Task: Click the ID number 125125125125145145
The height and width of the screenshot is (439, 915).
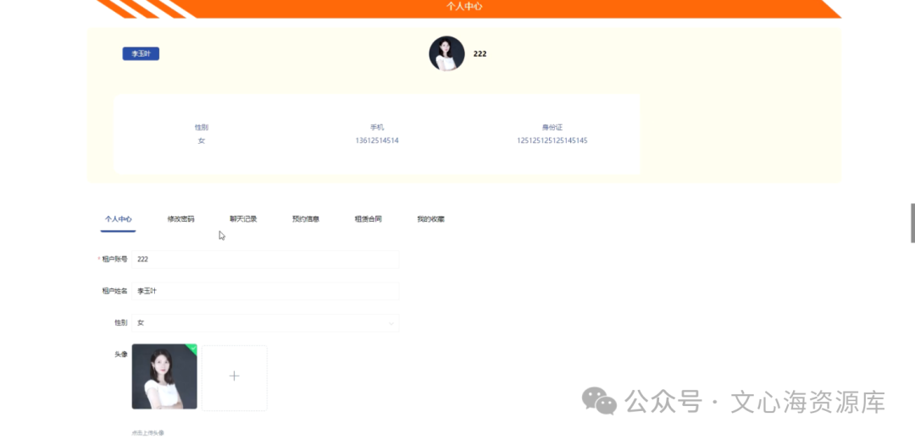Action: [552, 141]
